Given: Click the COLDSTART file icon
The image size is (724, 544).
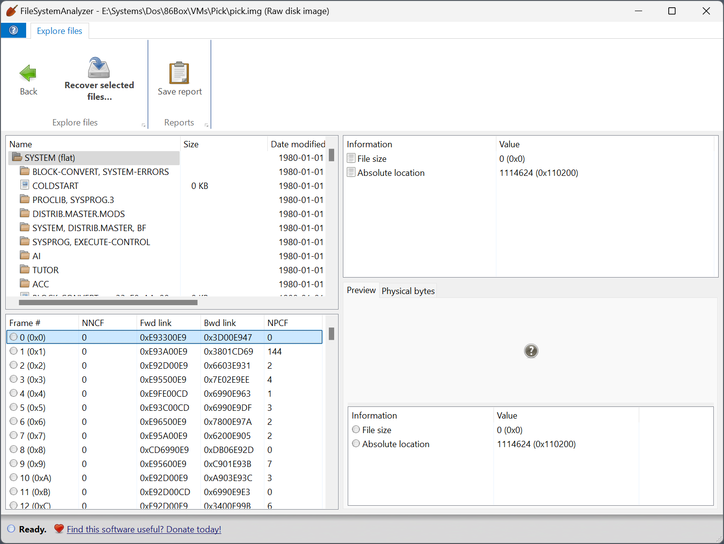Looking at the screenshot, I should click(25, 185).
